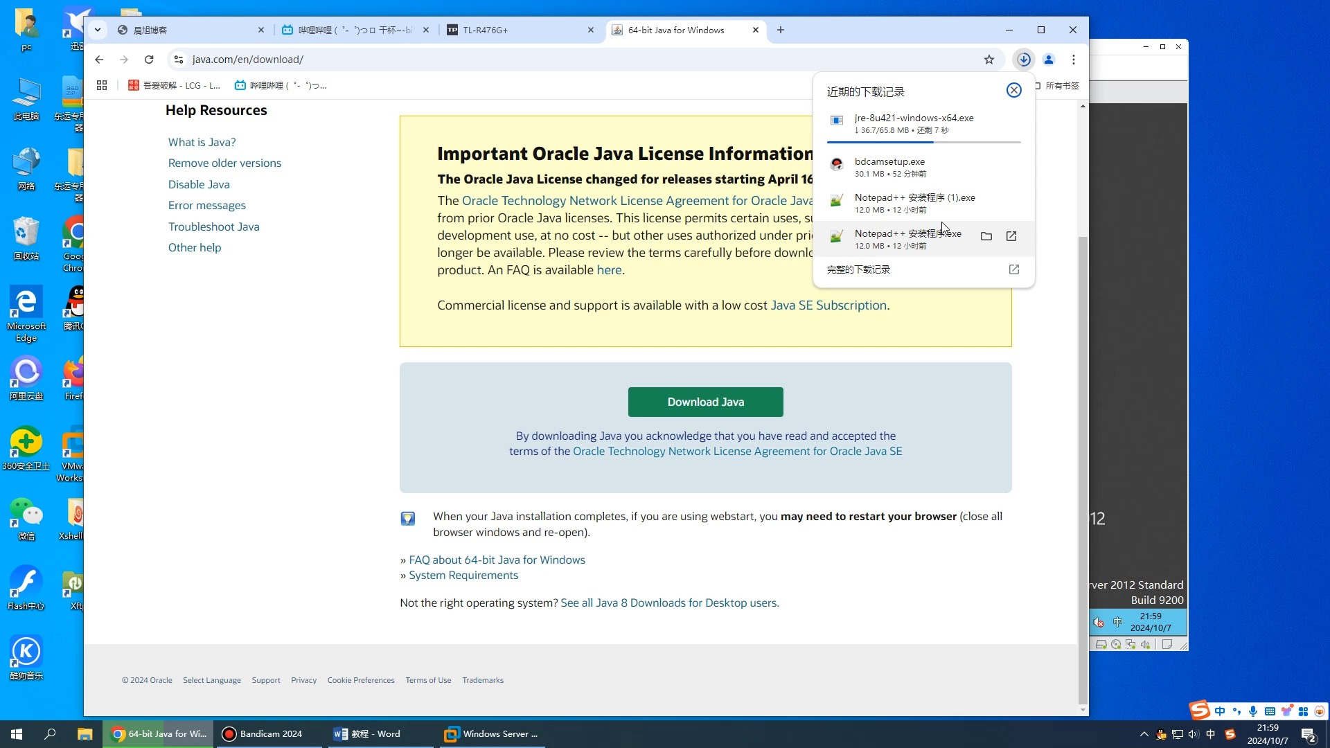Click the page vertical scrollbar
The height and width of the screenshot is (748, 1330).
tap(1083, 471)
